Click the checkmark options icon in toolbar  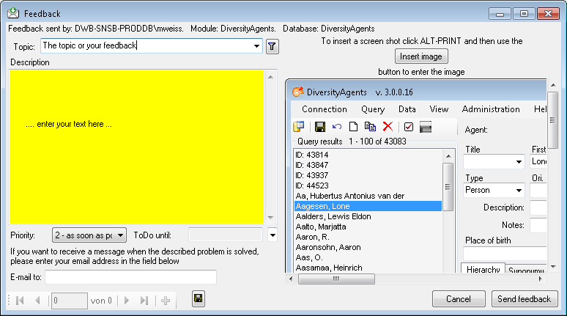pos(409,127)
